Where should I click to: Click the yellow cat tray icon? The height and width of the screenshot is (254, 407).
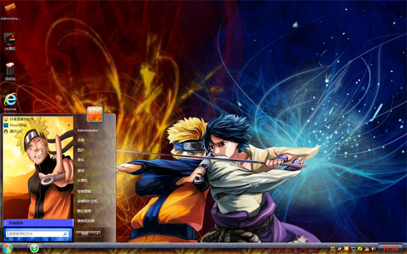pyautogui.click(x=333, y=249)
